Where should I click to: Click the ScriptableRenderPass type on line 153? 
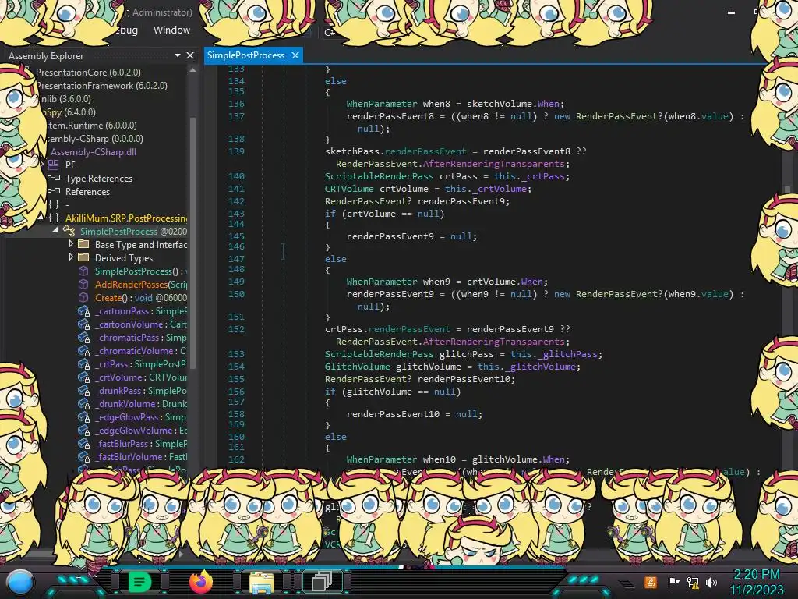(380, 354)
